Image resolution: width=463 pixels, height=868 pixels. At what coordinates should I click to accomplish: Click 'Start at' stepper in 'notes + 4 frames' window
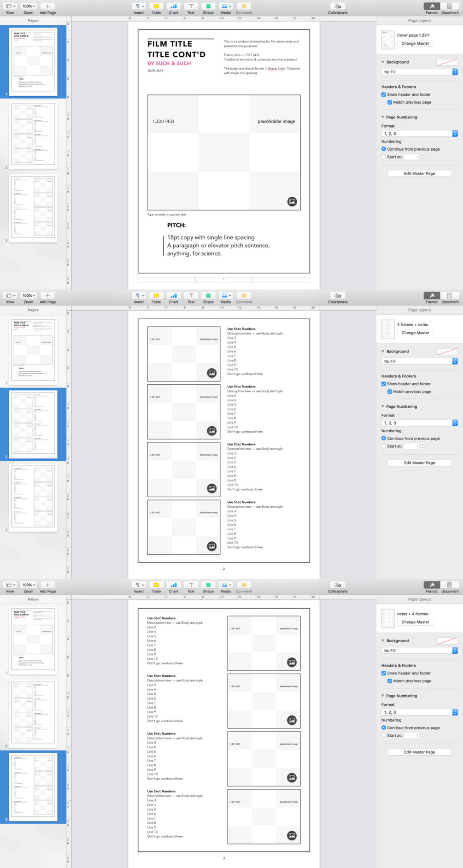pos(422,736)
